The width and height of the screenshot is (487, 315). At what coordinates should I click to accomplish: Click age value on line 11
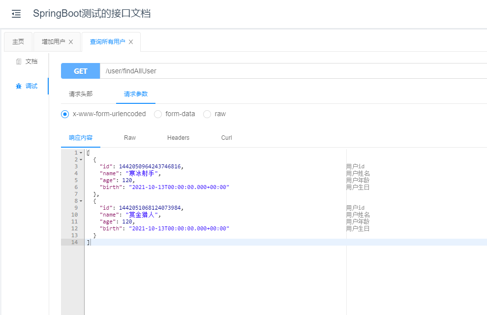pos(127,221)
